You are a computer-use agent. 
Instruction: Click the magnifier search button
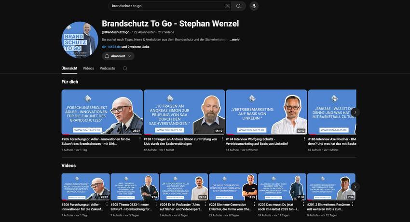coord(238,6)
